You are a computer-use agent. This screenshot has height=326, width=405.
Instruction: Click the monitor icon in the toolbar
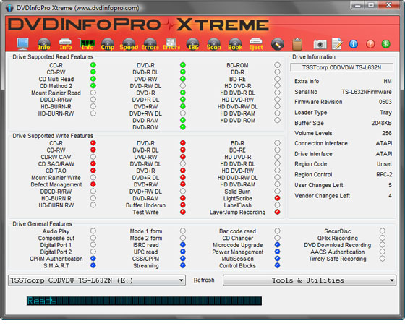pos(22,43)
